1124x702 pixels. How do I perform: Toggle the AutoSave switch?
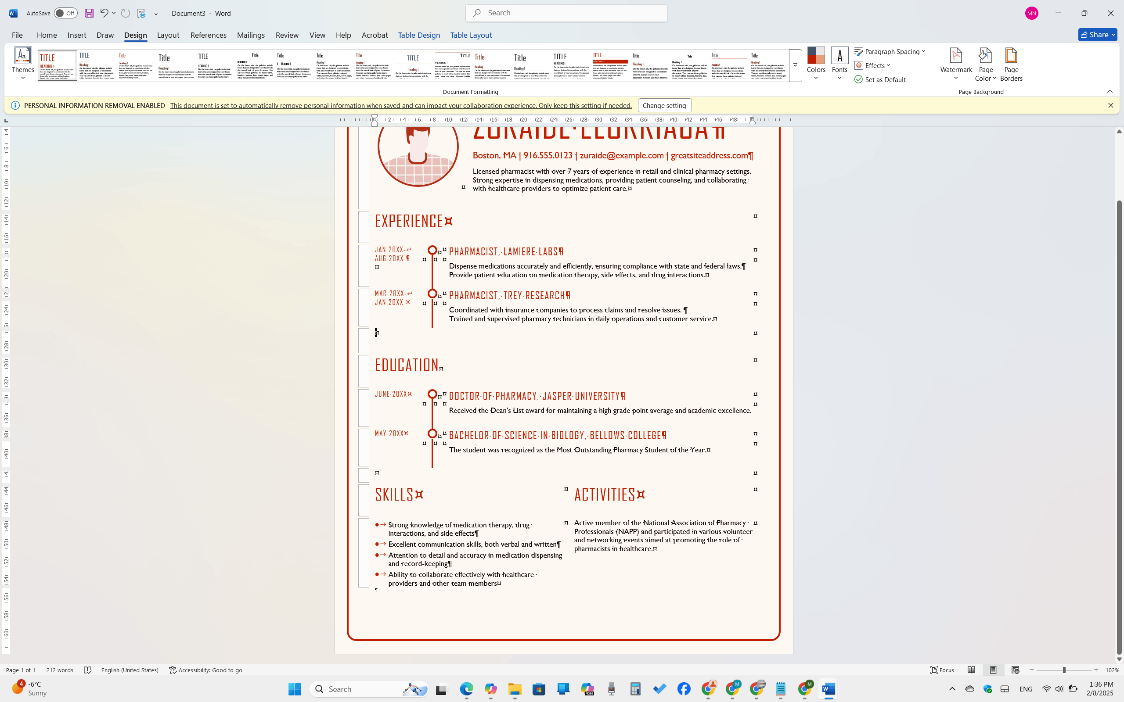(65, 13)
